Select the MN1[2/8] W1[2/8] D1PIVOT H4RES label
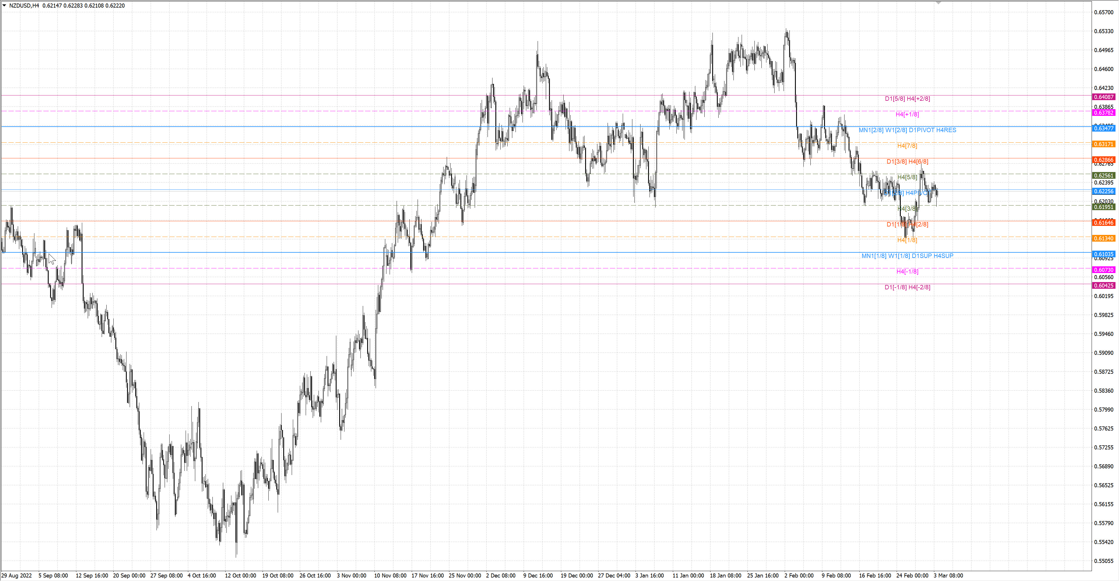The image size is (1119, 581). click(x=907, y=130)
